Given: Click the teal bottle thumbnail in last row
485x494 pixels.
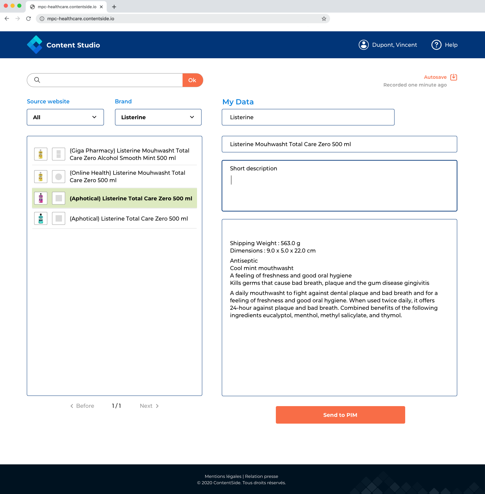Looking at the screenshot, I should coord(41,219).
